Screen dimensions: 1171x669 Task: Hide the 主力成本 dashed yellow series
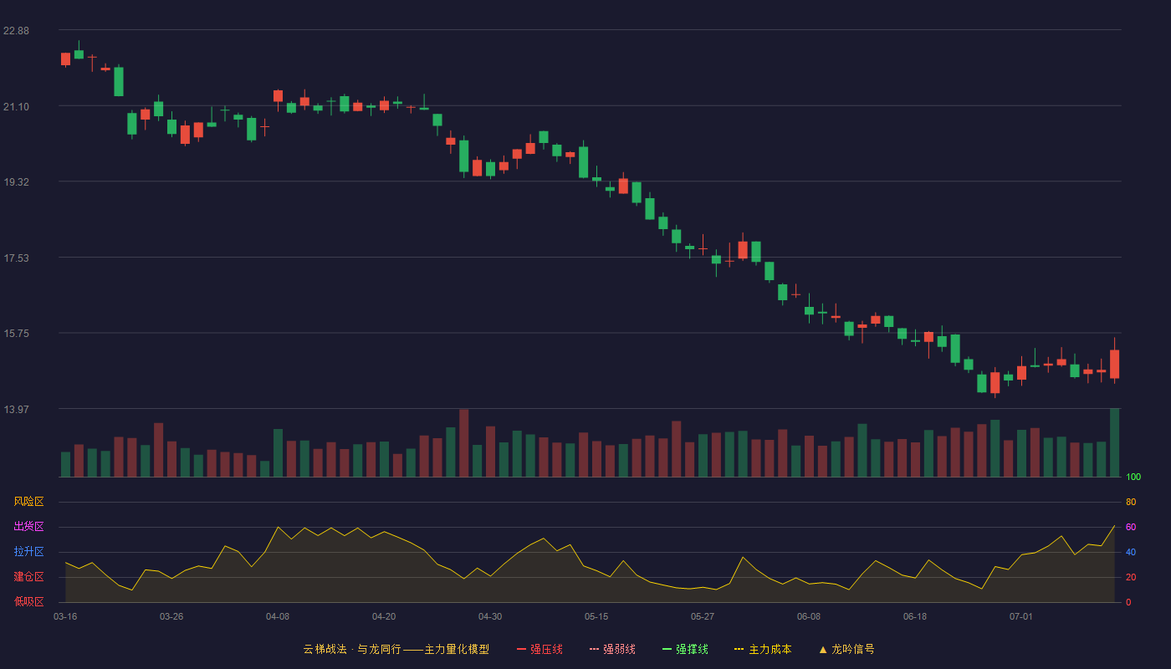763,649
